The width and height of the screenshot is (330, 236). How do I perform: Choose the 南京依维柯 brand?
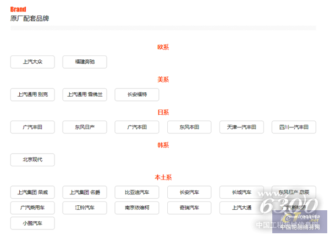137,208
